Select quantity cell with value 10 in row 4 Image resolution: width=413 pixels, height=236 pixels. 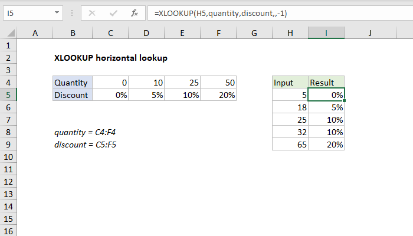pyautogui.click(x=146, y=83)
